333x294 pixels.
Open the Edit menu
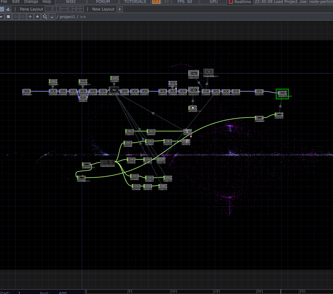(x=16, y=2)
